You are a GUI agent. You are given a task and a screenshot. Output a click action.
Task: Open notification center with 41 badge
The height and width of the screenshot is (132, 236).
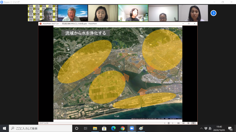pos(230,128)
